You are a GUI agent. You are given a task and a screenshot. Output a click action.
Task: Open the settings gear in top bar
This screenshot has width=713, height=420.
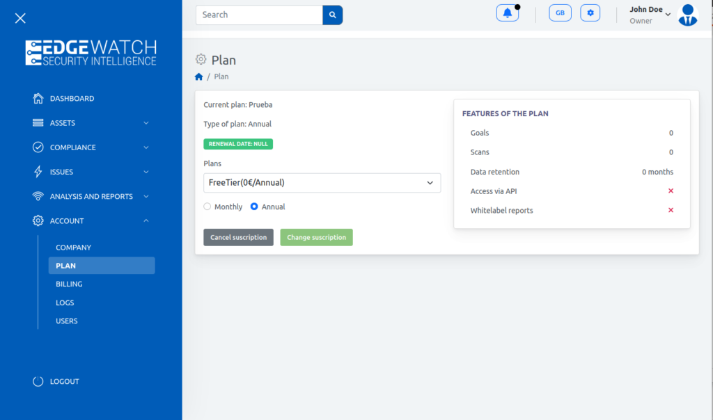pos(590,13)
